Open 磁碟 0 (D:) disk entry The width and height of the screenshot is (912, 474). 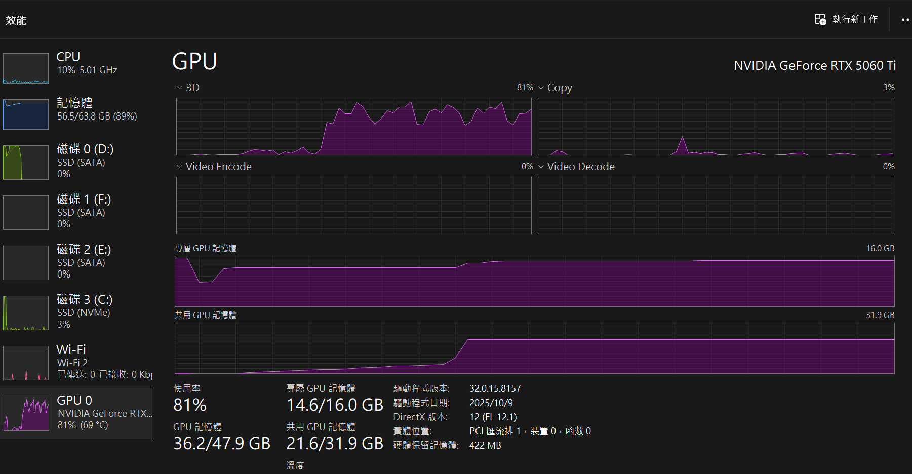coord(76,162)
